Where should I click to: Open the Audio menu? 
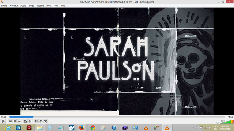tap(23, 6)
